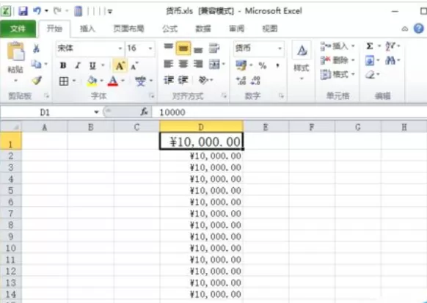427x303 pixels.
Task: Open the font size 16 dropdown
Action: tap(150, 48)
